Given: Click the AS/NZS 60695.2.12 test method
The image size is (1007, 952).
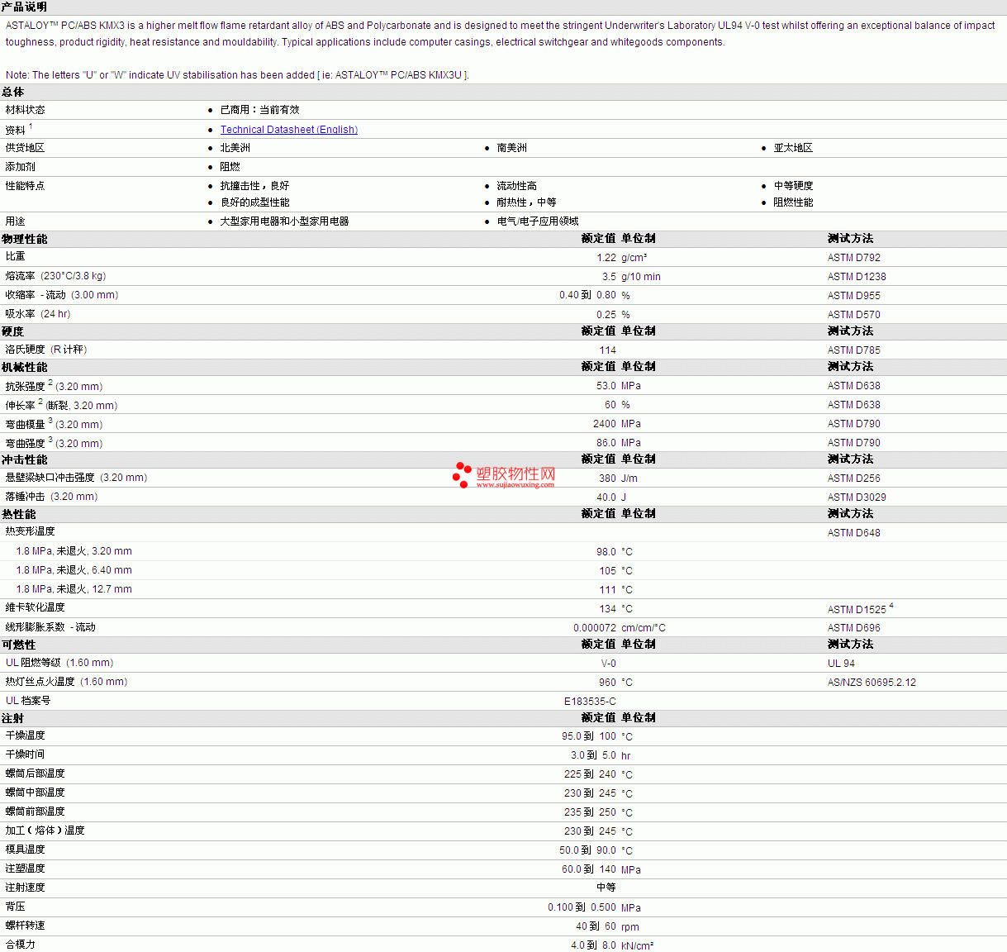Looking at the screenshot, I should [872, 683].
